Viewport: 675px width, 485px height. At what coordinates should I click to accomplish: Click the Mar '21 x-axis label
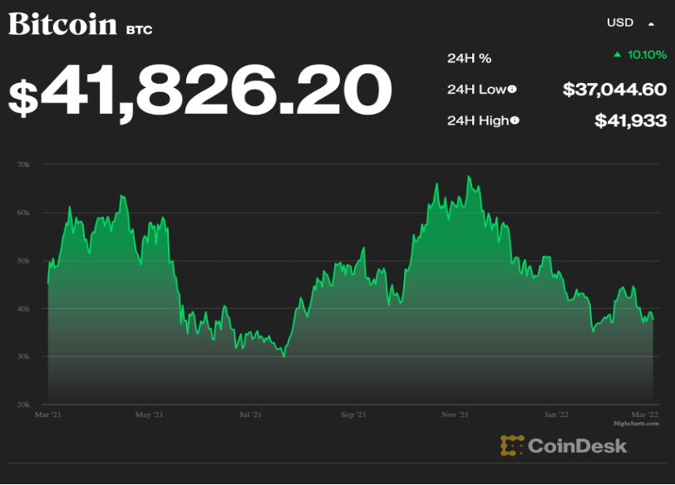click(x=47, y=414)
